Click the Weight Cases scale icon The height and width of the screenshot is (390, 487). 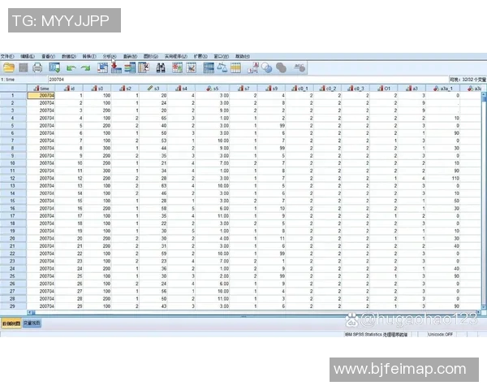(x=223, y=68)
